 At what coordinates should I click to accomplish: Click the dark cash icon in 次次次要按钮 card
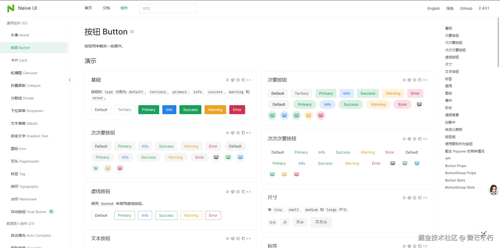click(393, 163)
